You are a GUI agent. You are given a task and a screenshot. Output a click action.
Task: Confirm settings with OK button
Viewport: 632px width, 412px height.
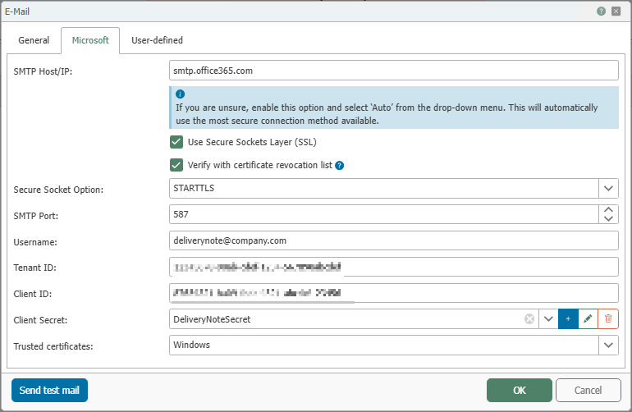pyautogui.click(x=519, y=390)
